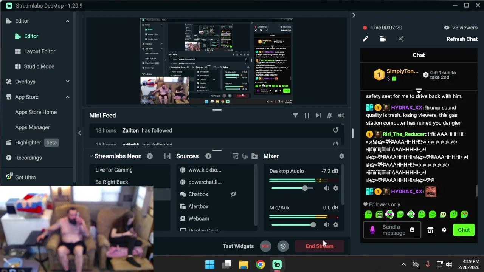Click the Test Widgets button
Viewport: 484px width, 272px height.
coord(238,246)
